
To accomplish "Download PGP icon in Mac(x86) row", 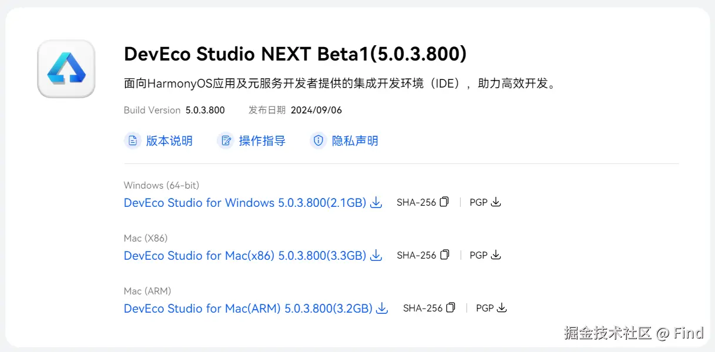I will 496,255.
